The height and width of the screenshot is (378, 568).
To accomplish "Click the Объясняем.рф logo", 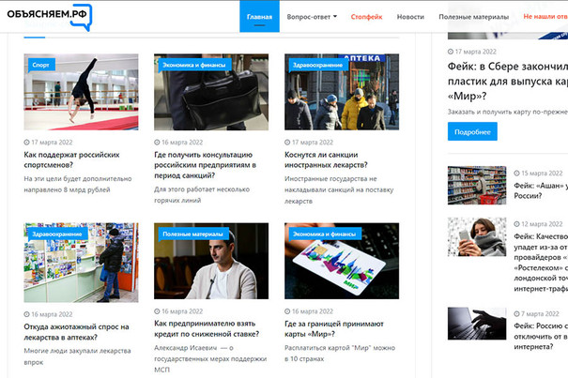I will (50, 16).
